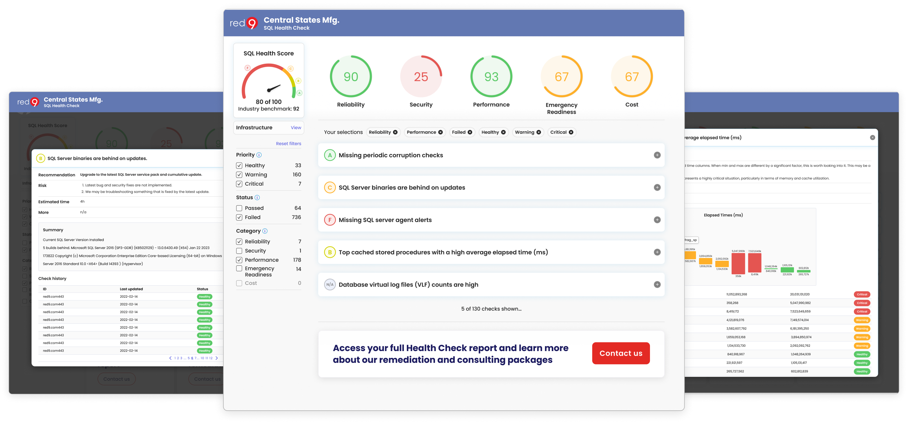Image resolution: width=908 pixels, height=424 pixels.
Task: Open Infrastructure View link
Action: click(296, 128)
